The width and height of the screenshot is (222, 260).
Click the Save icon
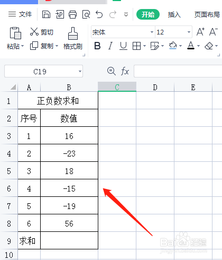click(46, 14)
